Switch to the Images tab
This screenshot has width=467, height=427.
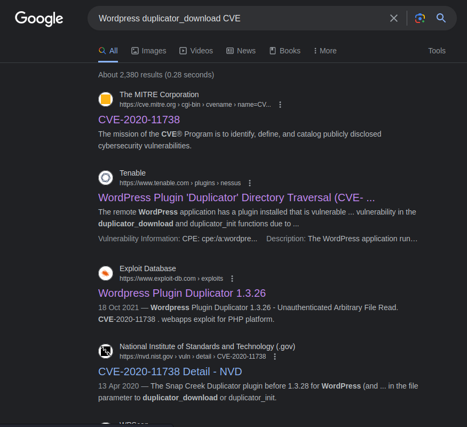coord(148,51)
